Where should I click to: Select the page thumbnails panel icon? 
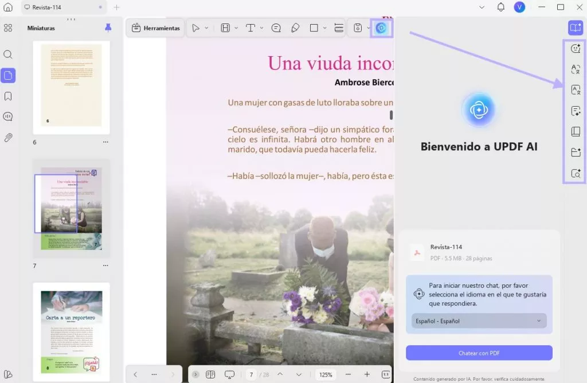click(x=8, y=76)
